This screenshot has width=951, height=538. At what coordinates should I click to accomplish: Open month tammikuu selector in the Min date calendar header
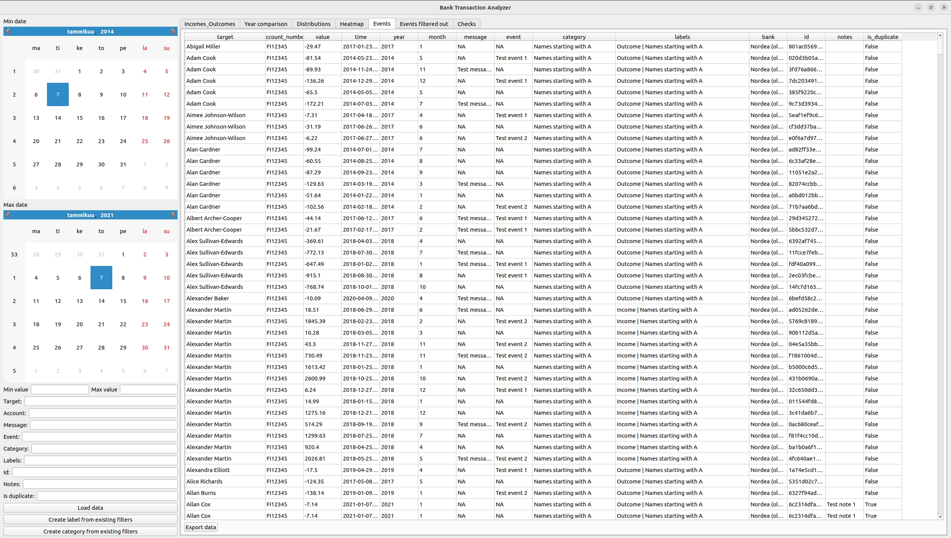point(81,32)
